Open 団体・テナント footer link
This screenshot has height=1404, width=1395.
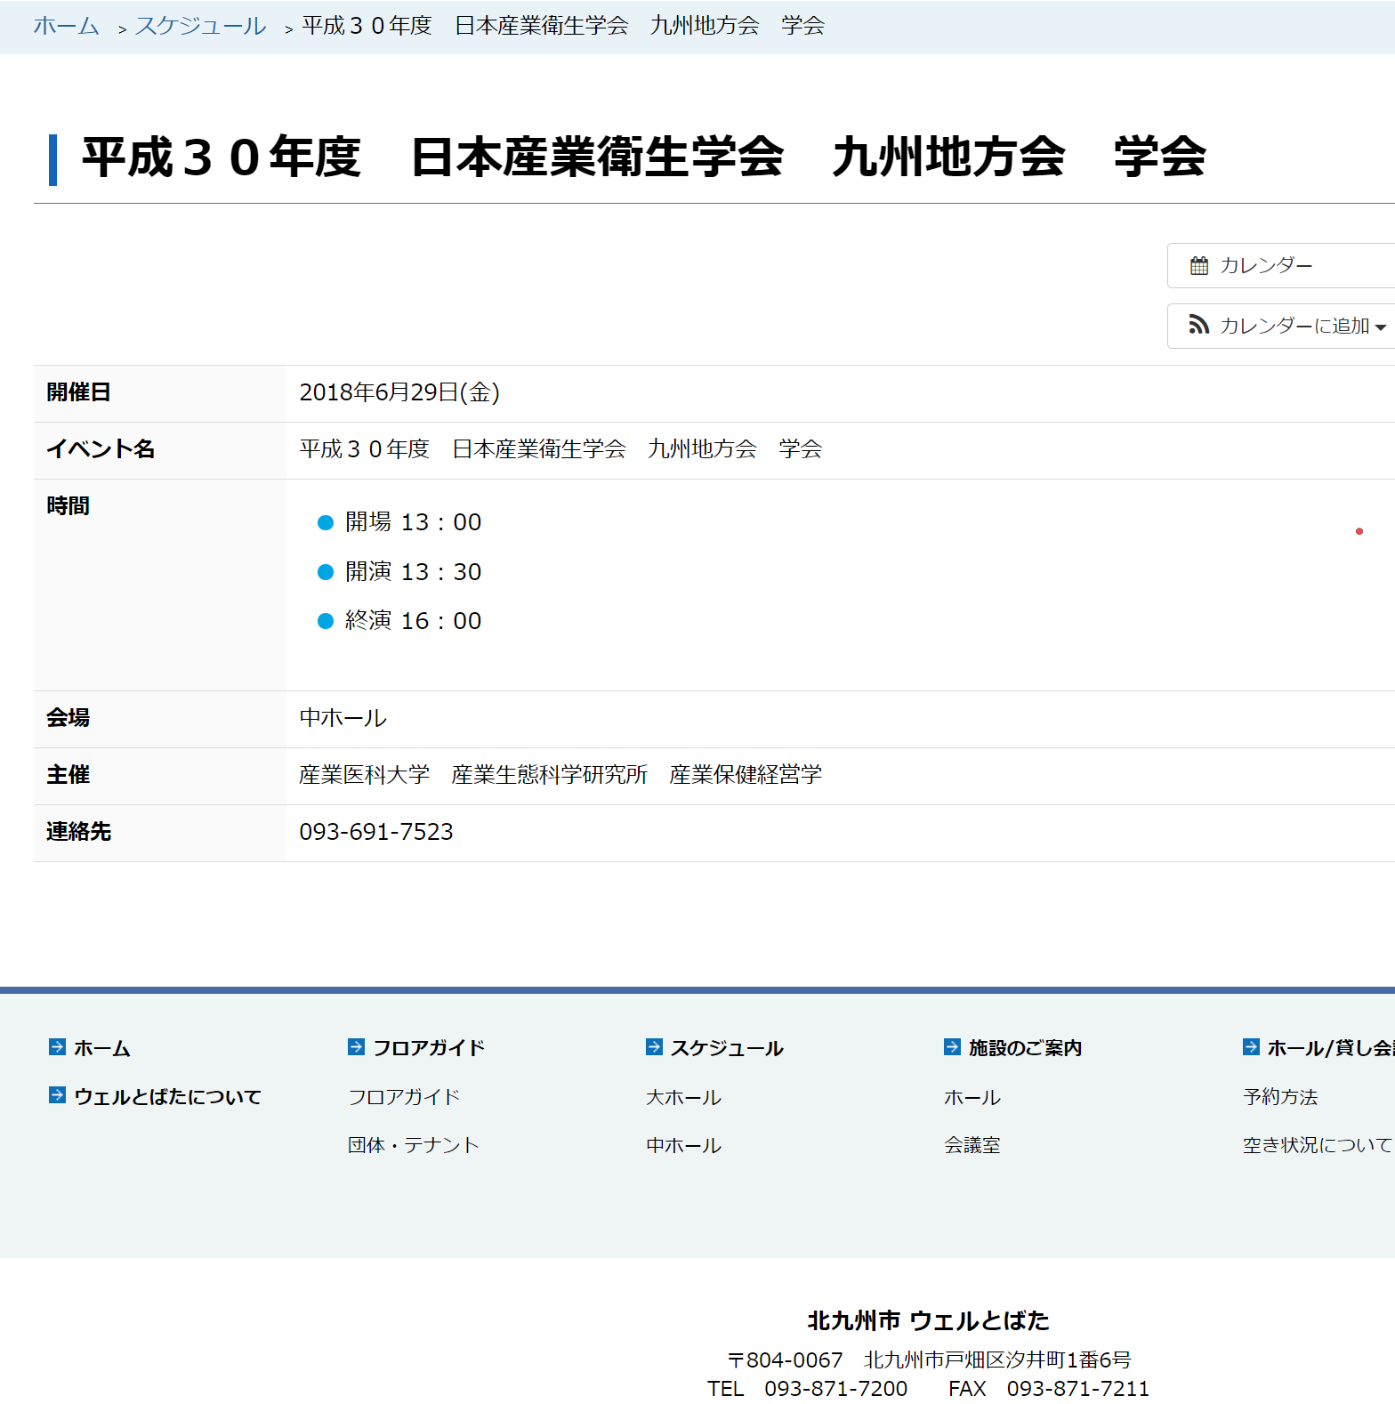click(x=414, y=1145)
